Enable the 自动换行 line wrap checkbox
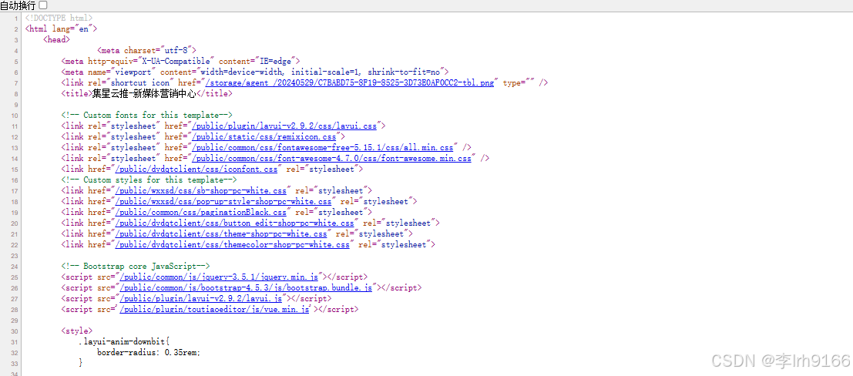Screen dimensions: 853x376 43,5
